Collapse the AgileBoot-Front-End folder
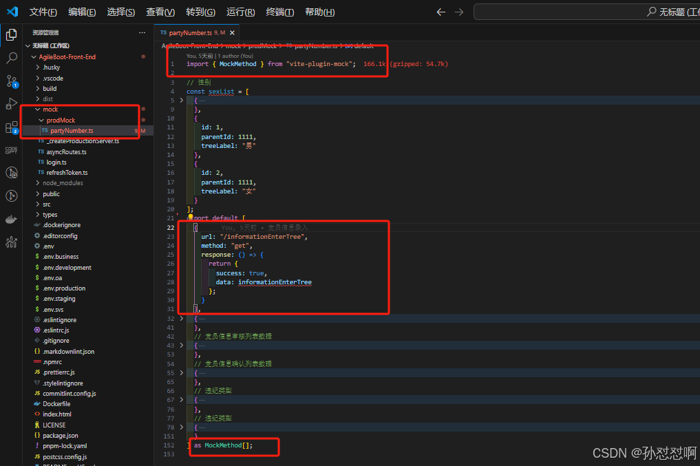Screen dimensions: 700x466 [x=67, y=56]
